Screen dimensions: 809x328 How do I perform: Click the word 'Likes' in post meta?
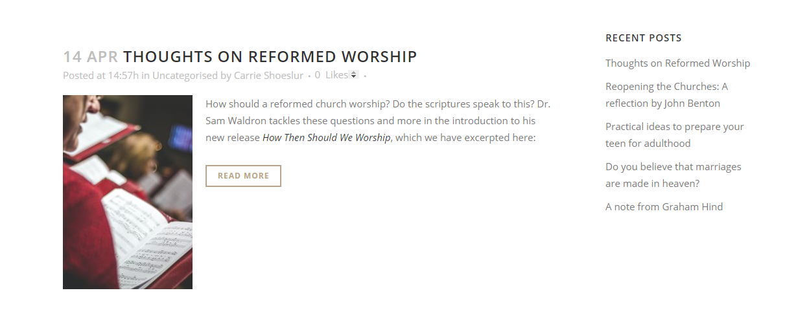[x=336, y=75]
